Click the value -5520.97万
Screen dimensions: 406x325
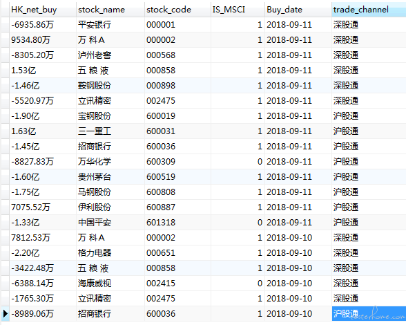pyautogui.click(x=32, y=101)
